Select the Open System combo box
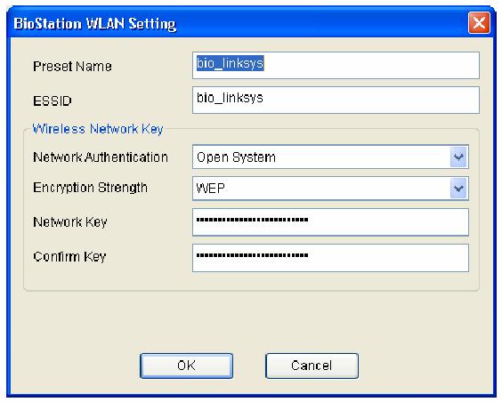Image resolution: width=502 pixels, height=402 pixels. coord(330,157)
